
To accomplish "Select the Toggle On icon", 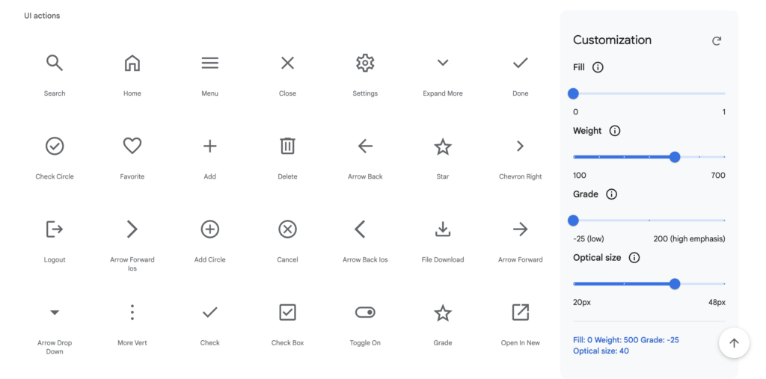I will (x=365, y=312).
